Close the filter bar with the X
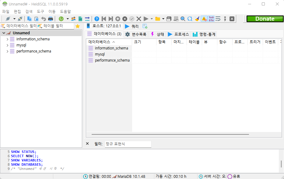The image size is (284, 179). click(x=87, y=144)
